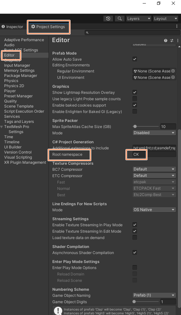Click the settings search field
The image size is (181, 315).
tap(132, 33)
